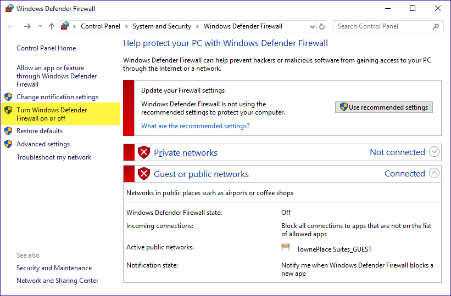
Task: Refresh the Windows Defender Firewall page
Action: click(322, 27)
